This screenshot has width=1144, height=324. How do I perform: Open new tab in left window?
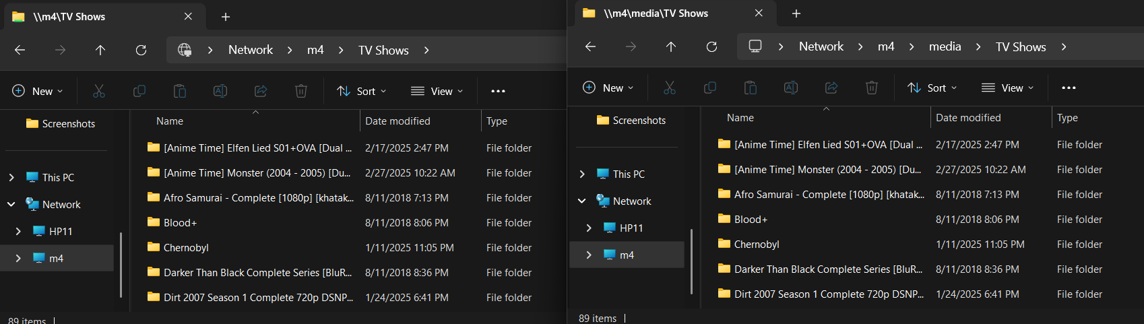[x=226, y=17]
